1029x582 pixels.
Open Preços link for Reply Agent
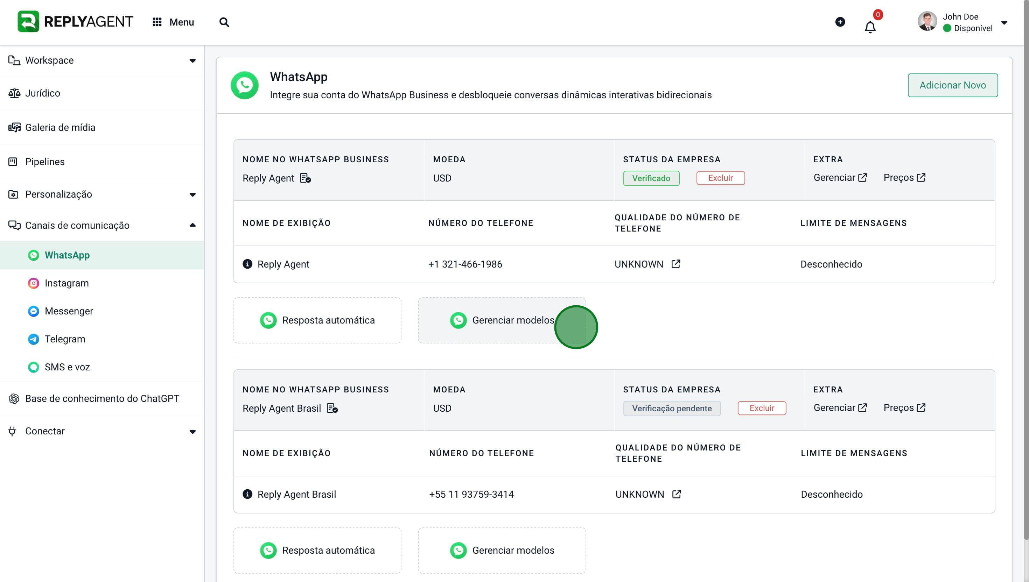(904, 177)
